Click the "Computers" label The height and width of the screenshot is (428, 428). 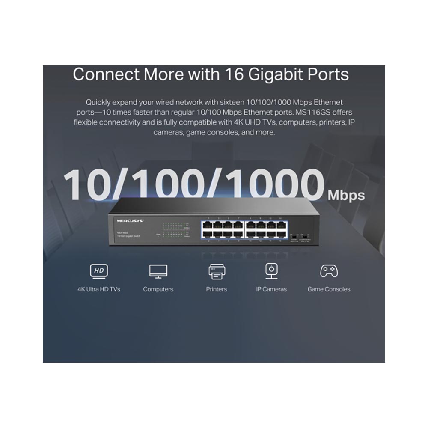coord(158,289)
